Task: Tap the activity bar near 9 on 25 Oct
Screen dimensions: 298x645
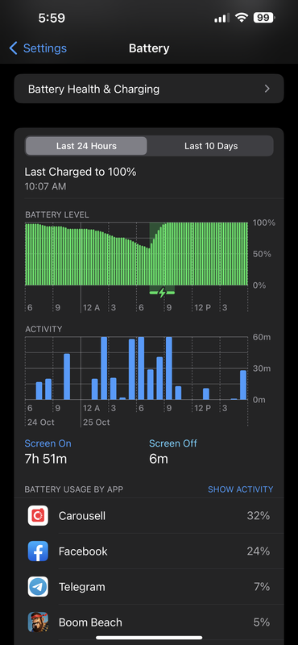Action: (169, 368)
